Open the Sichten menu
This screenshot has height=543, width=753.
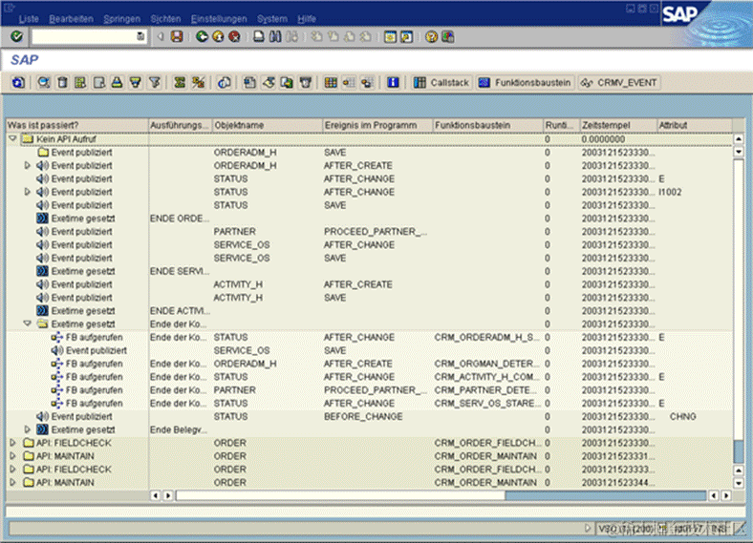(x=165, y=19)
